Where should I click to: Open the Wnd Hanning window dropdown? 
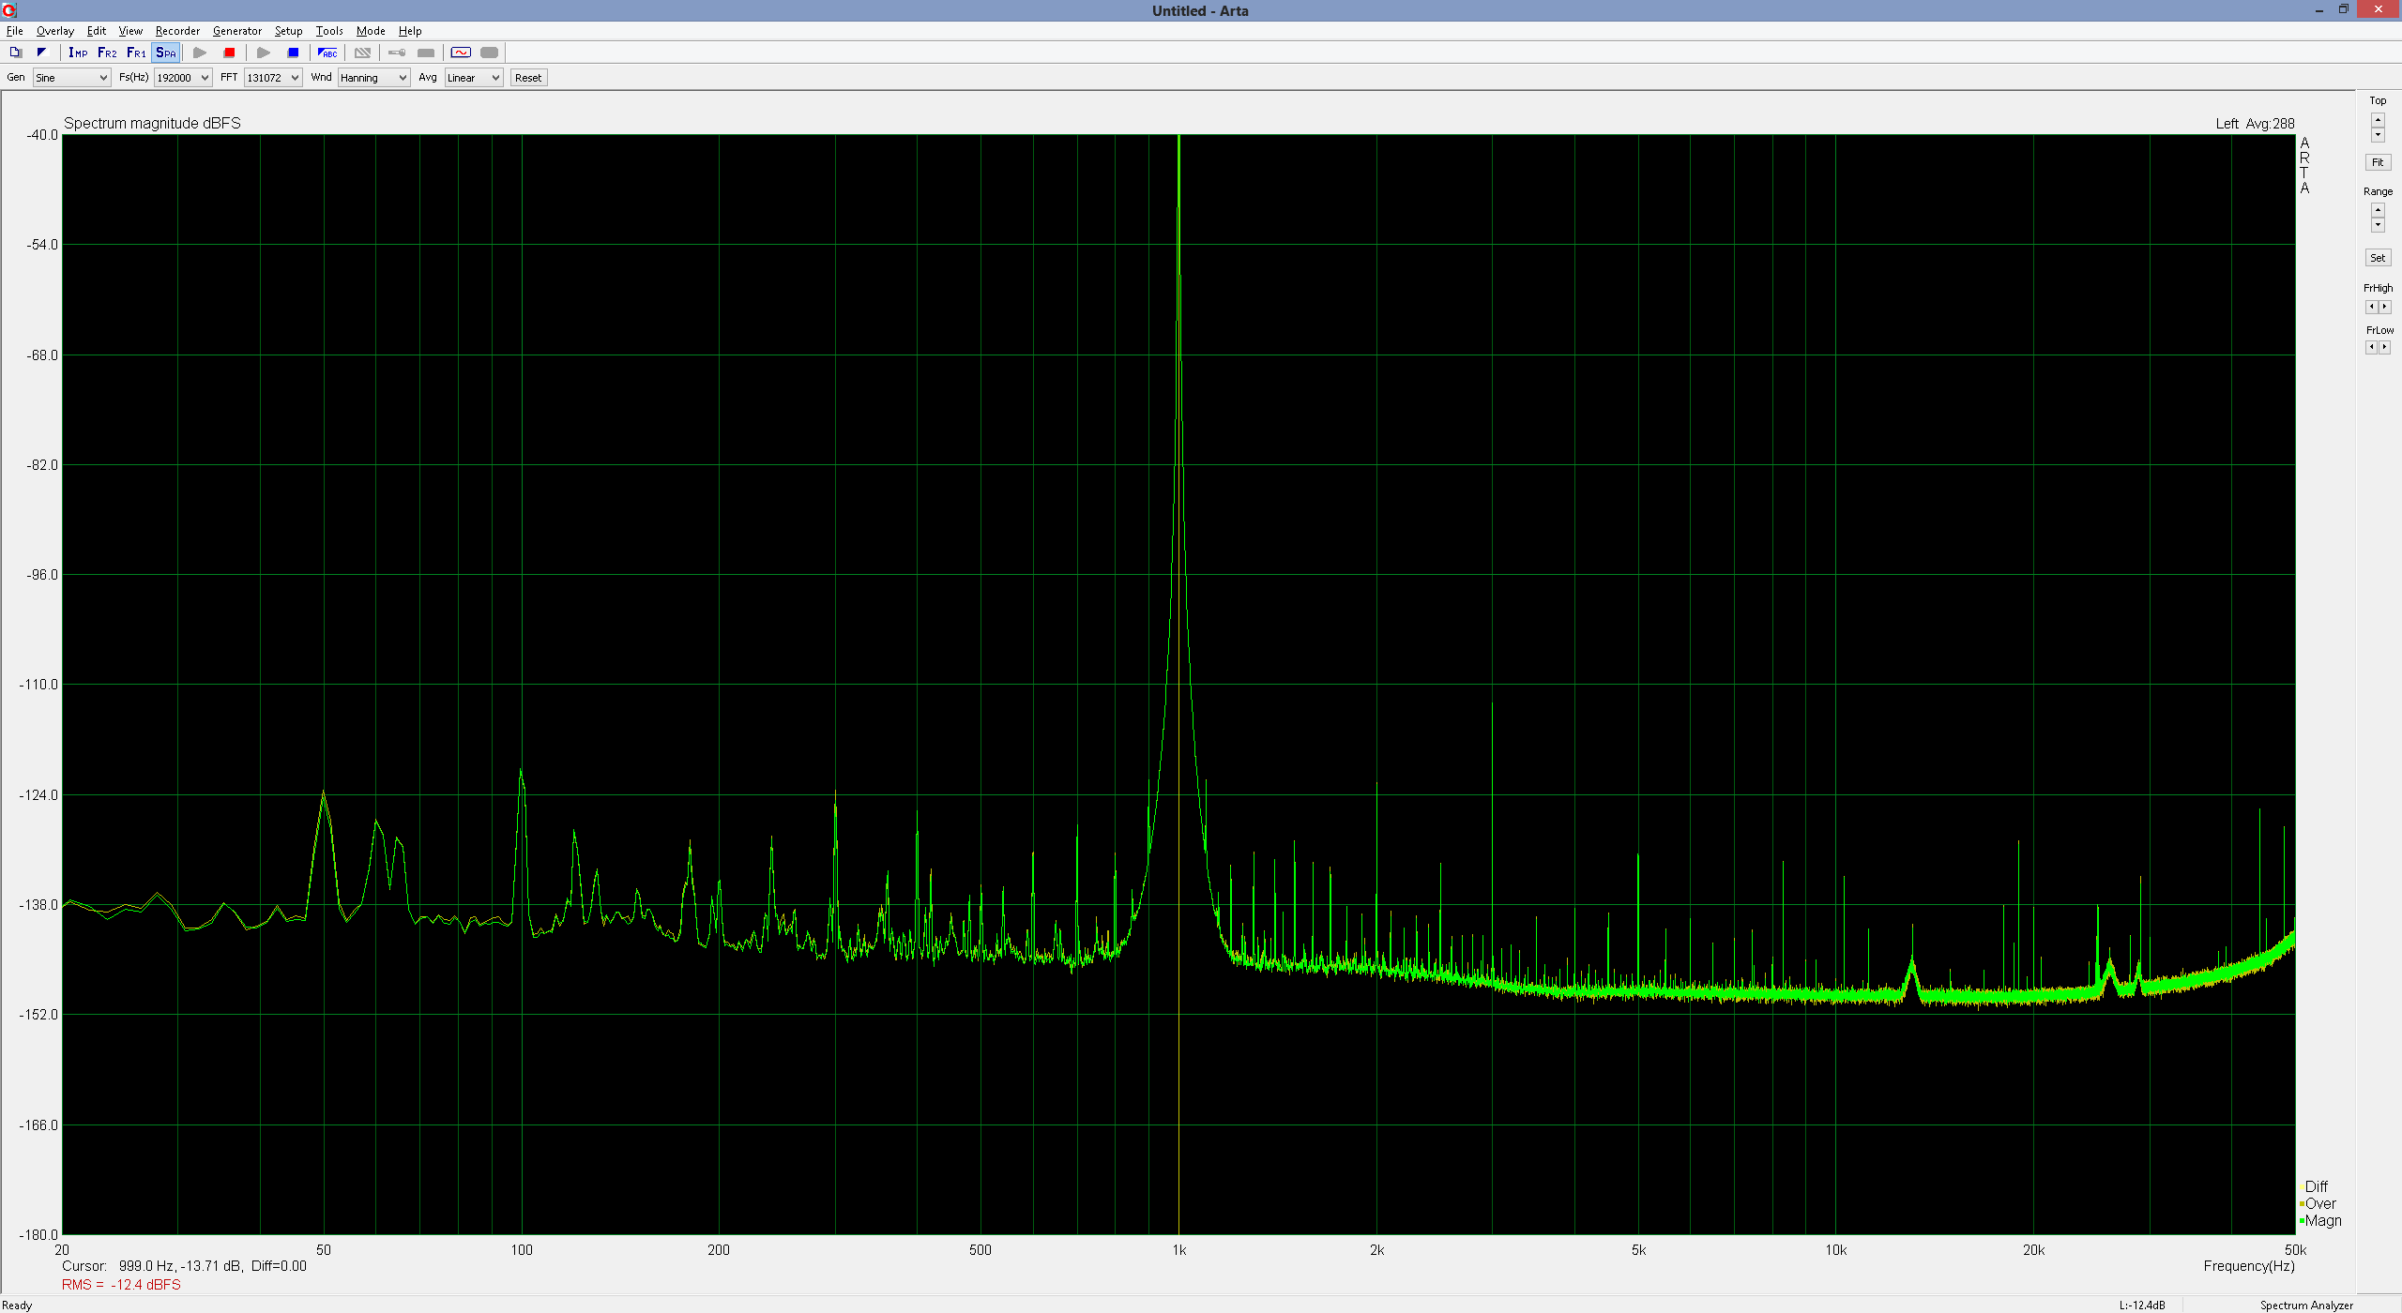[373, 78]
